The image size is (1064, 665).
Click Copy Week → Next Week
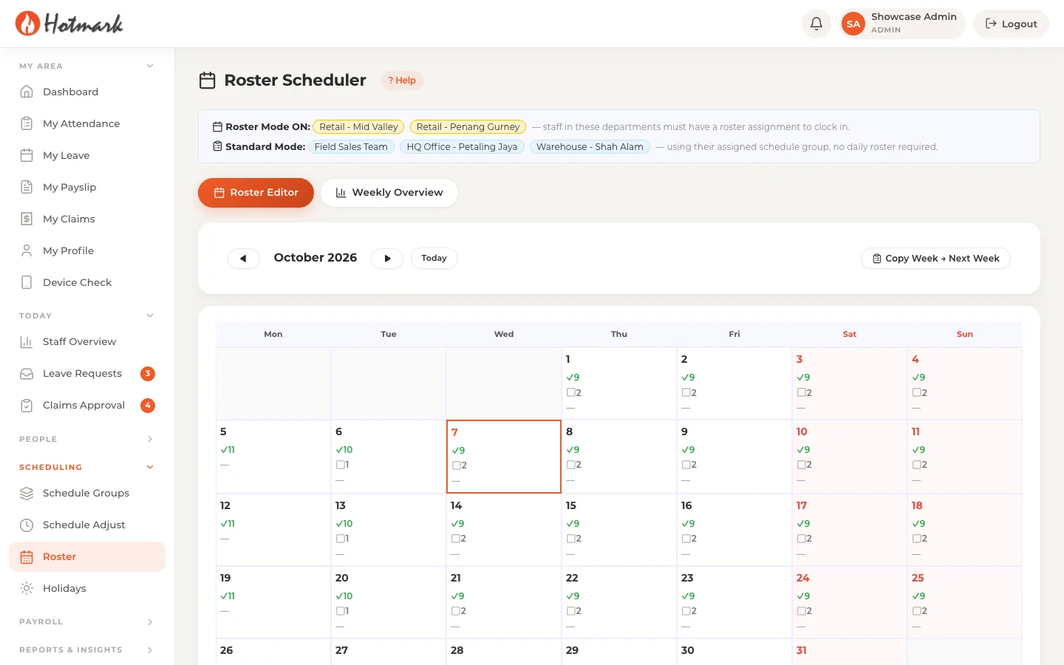(935, 258)
